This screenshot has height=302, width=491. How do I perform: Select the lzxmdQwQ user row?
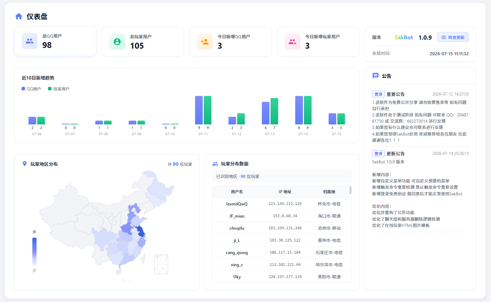pyautogui.click(x=281, y=204)
